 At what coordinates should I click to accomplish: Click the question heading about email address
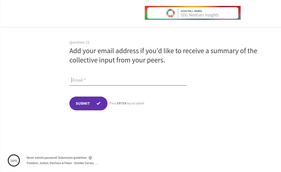163,51
